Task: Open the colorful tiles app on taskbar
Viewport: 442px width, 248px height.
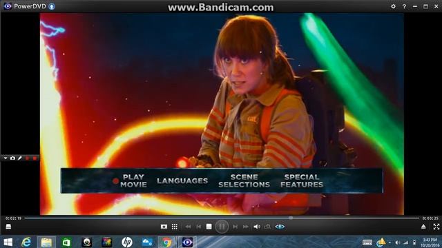Action: tap(107, 242)
